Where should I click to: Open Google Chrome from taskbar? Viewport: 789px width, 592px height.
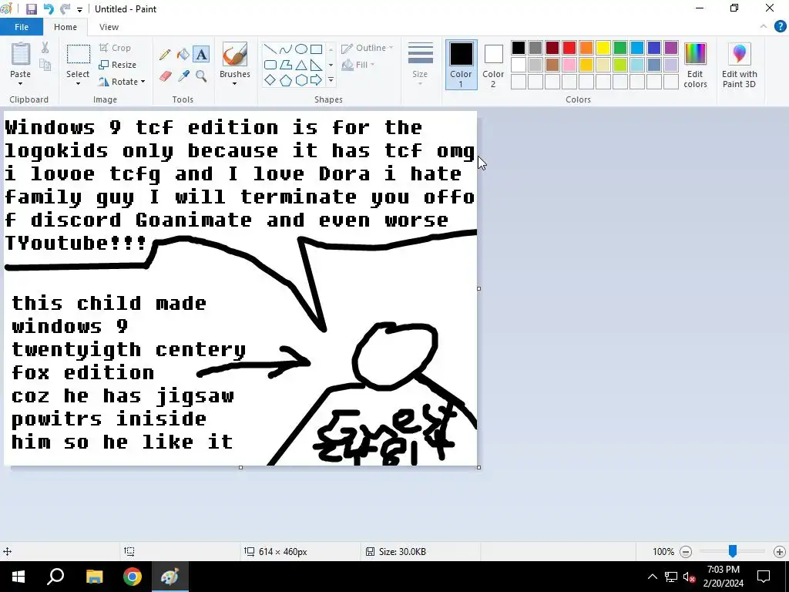(133, 577)
